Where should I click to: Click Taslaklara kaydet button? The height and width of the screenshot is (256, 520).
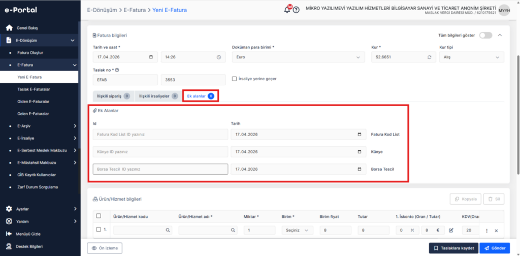453,248
